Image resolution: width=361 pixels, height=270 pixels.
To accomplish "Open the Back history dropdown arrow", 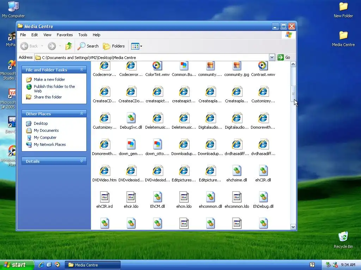I will [42, 46].
